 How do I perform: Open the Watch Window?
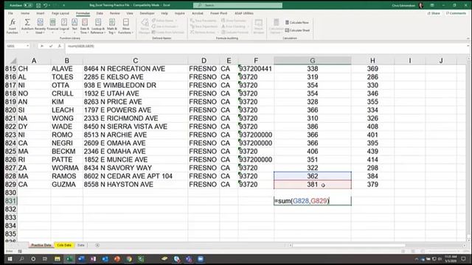259,26
